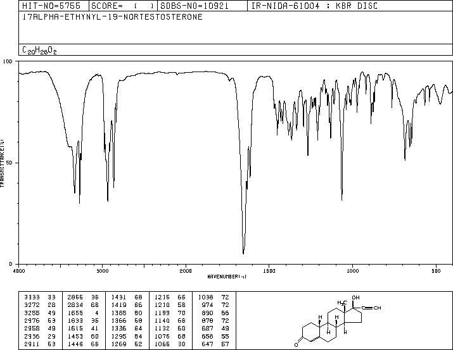Select the 1615 peak entry

75,328
